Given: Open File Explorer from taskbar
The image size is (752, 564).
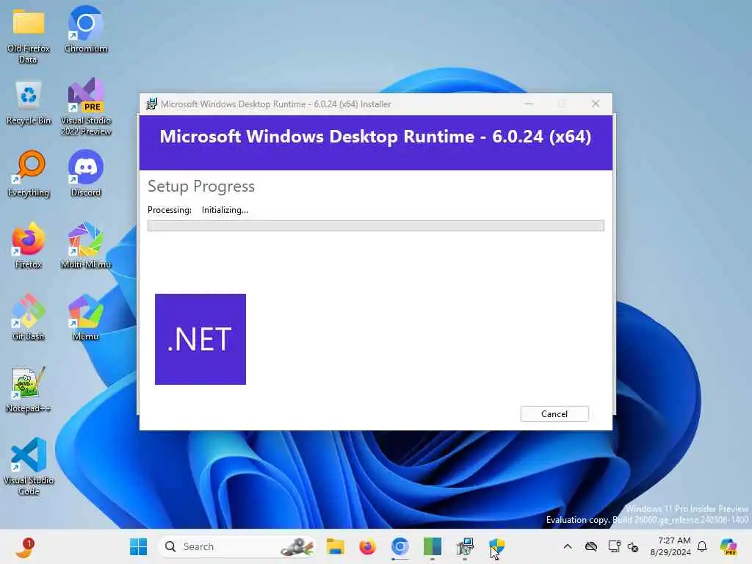Looking at the screenshot, I should 335,546.
